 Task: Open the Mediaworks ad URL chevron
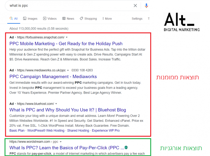[68, 70]
